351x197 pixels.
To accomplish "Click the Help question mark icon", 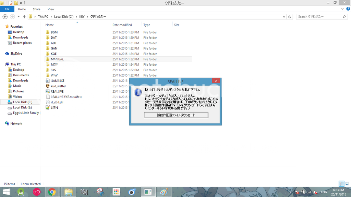I will click(x=348, y=9).
